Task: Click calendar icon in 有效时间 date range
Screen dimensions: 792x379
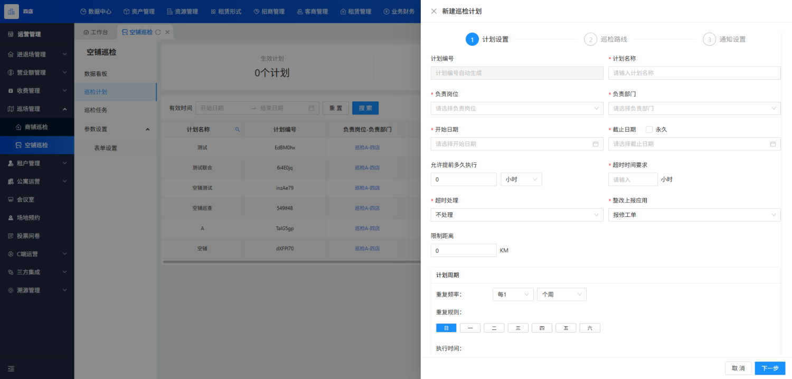Action: pyautogui.click(x=312, y=108)
